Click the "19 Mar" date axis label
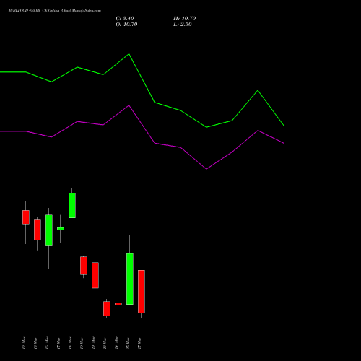Image resolution: width=361 pixels, height=361 pixels. [x=82, y=343]
